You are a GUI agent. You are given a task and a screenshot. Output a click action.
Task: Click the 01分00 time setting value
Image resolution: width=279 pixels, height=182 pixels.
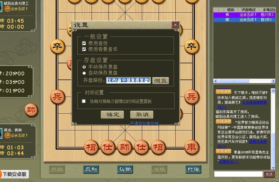15,91
